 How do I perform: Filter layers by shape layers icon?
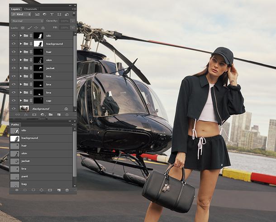pos(59,14)
